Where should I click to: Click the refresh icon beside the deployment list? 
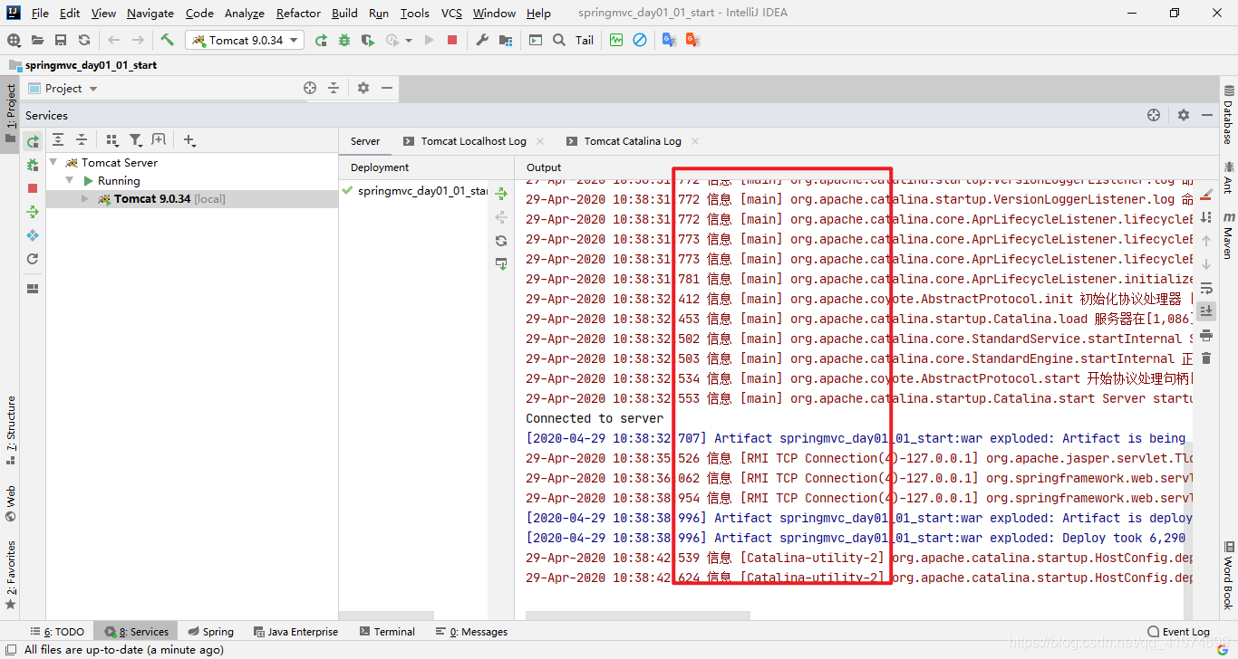(x=501, y=241)
